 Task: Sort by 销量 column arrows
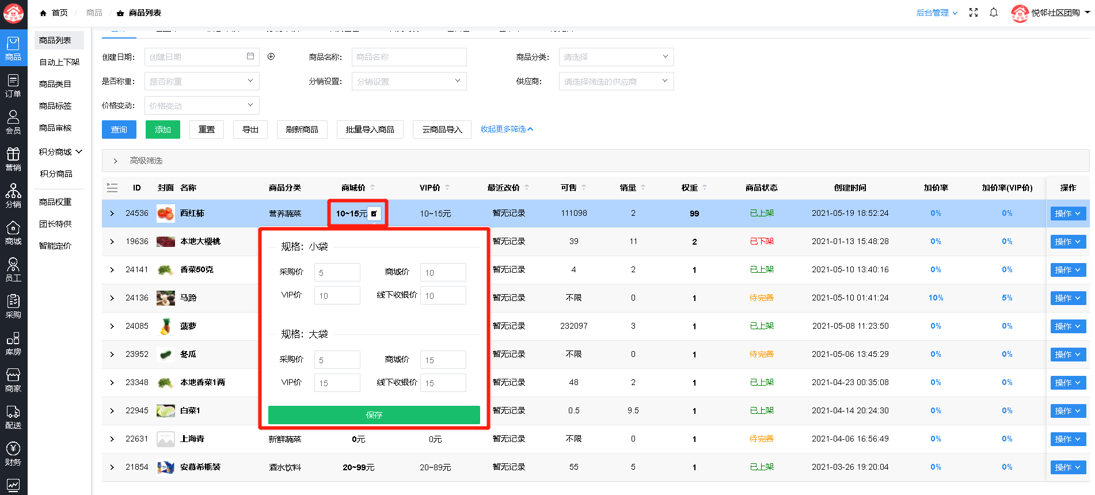pyautogui.click(x=643, y=188)
